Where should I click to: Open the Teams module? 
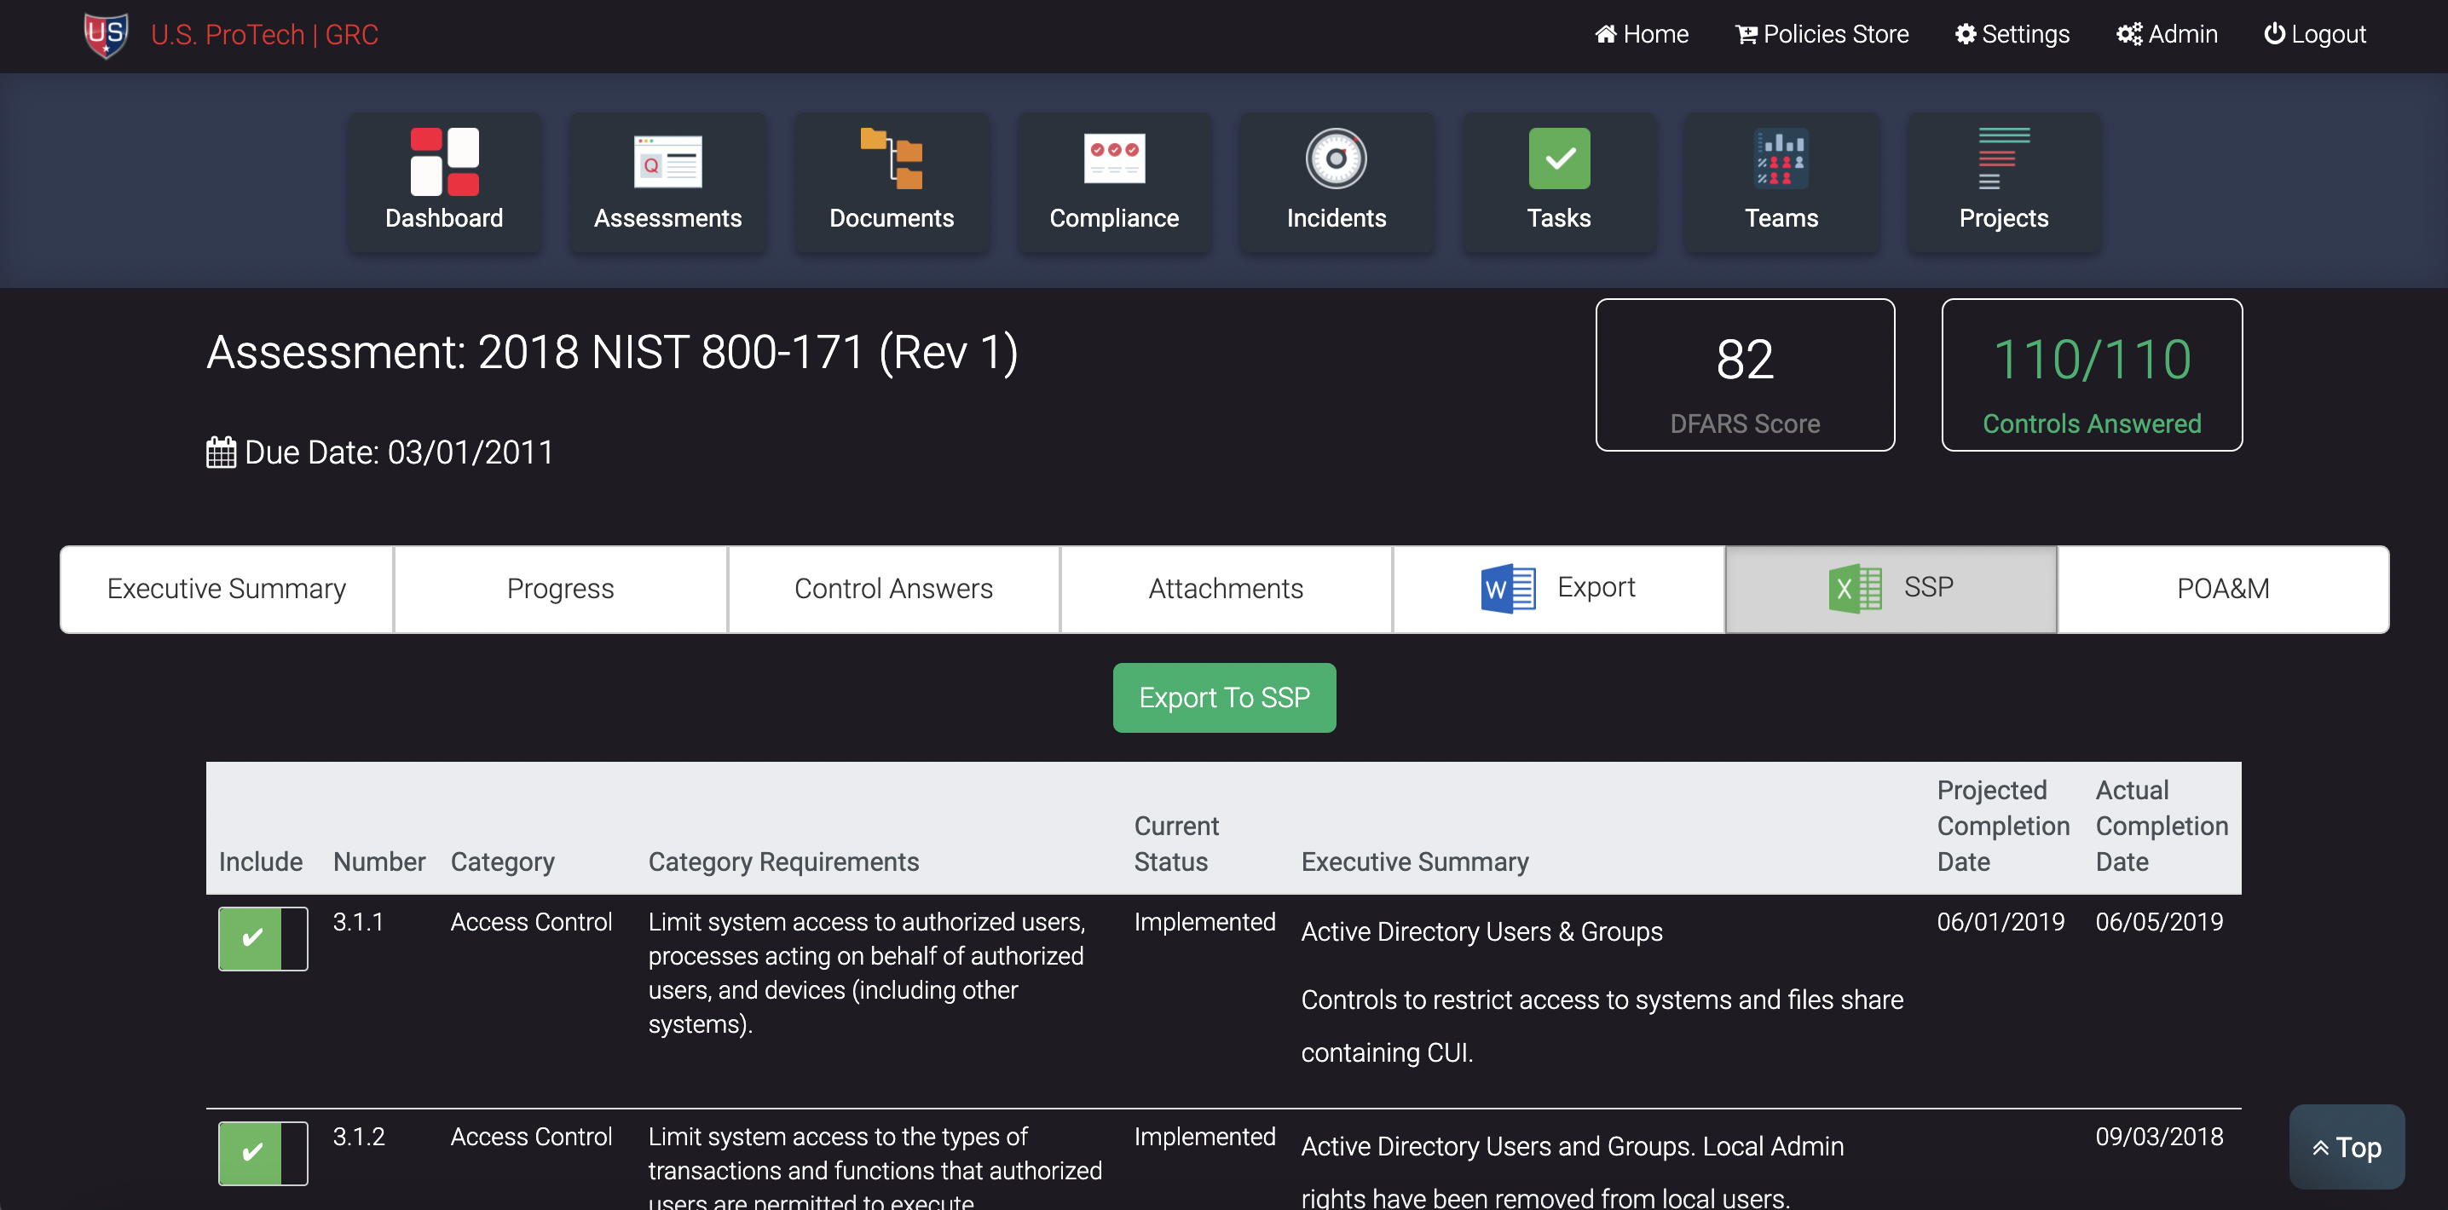(1781, 182)
